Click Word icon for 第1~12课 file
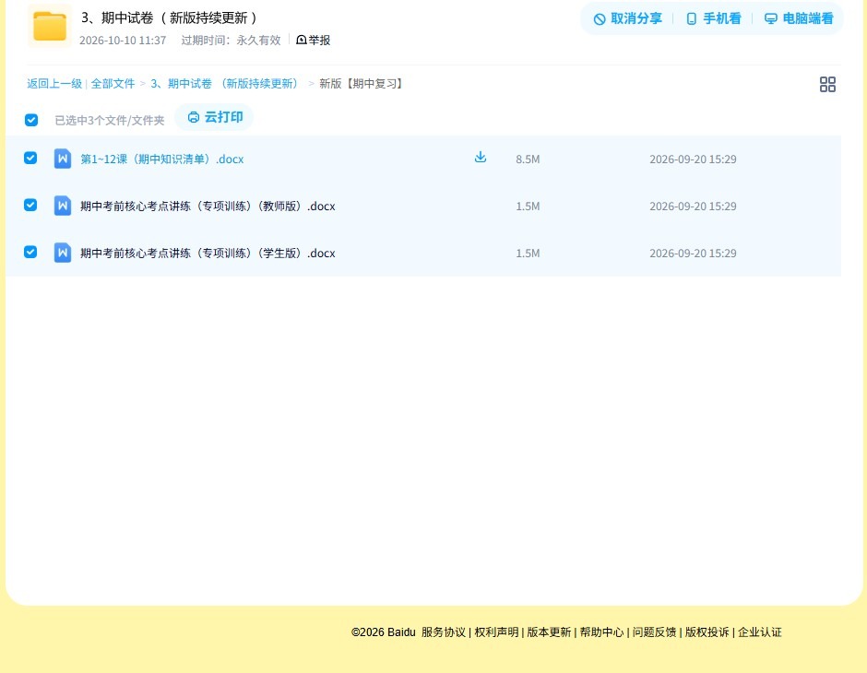 (x=63, y=159)
